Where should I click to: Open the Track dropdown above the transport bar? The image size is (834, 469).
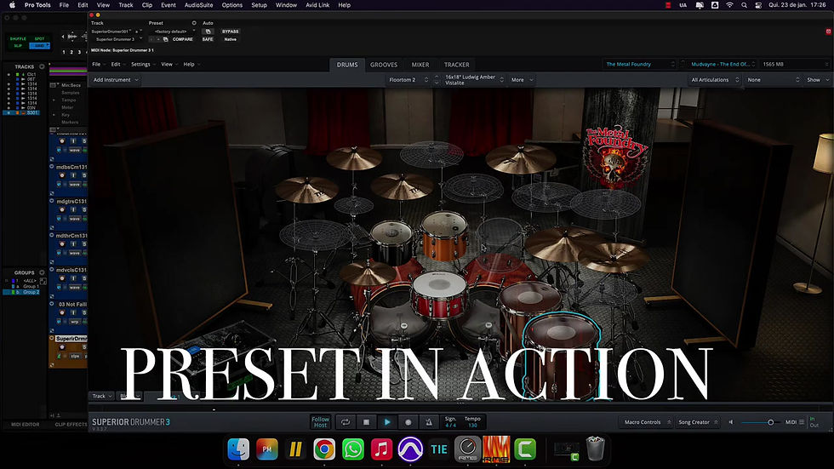pos(101,396)
